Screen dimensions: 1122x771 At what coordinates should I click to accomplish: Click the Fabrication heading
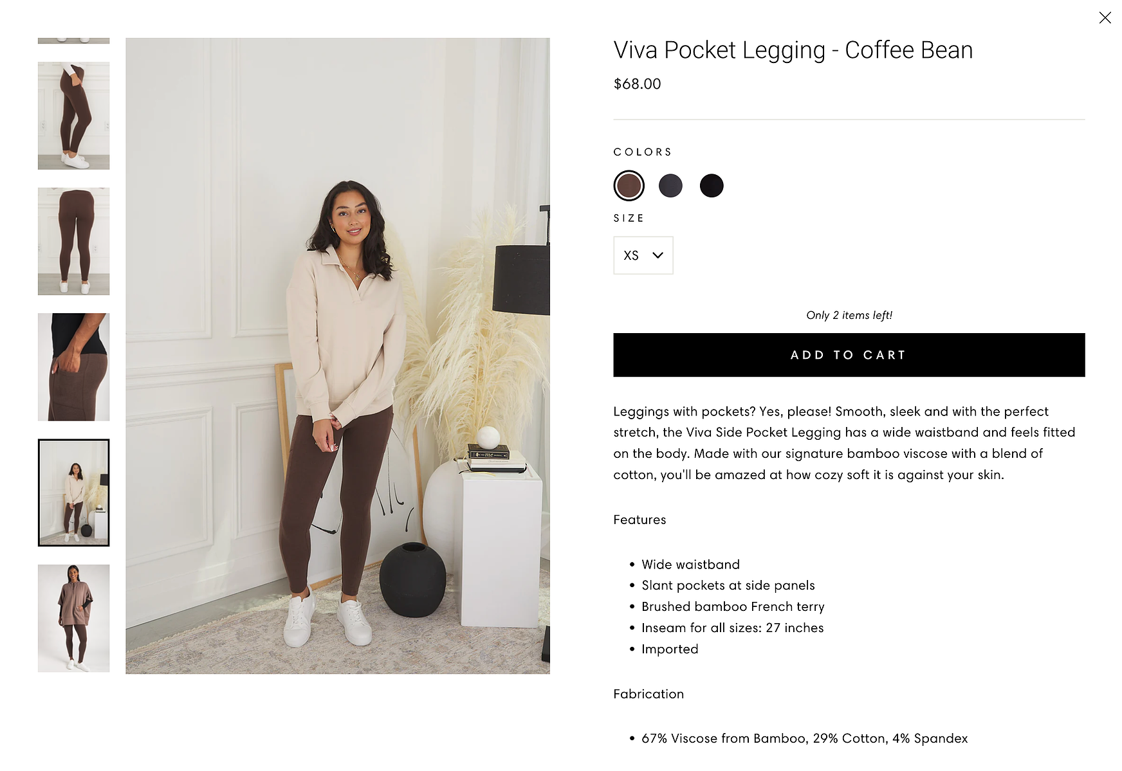(x=648, y=694)
